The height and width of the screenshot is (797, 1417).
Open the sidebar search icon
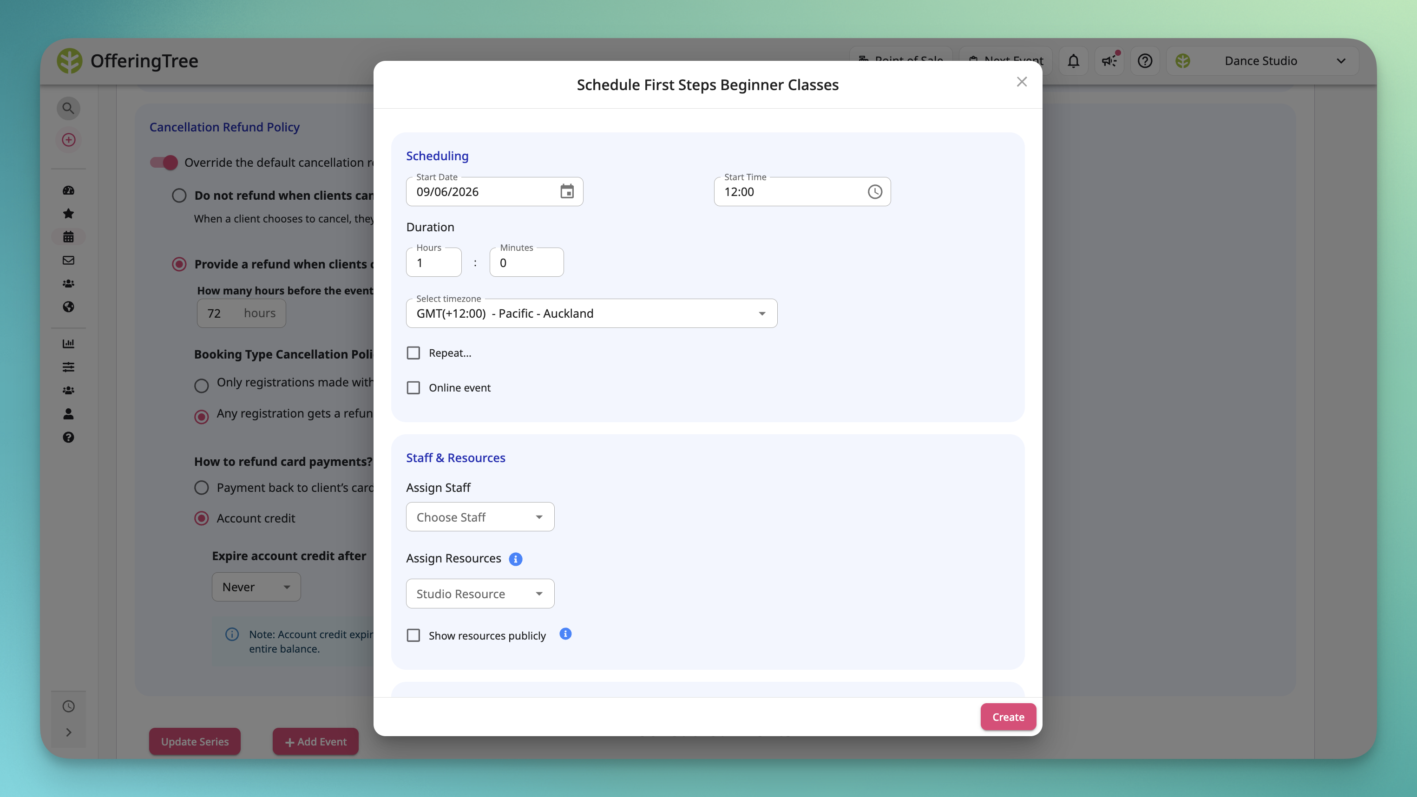click(68, 108)
